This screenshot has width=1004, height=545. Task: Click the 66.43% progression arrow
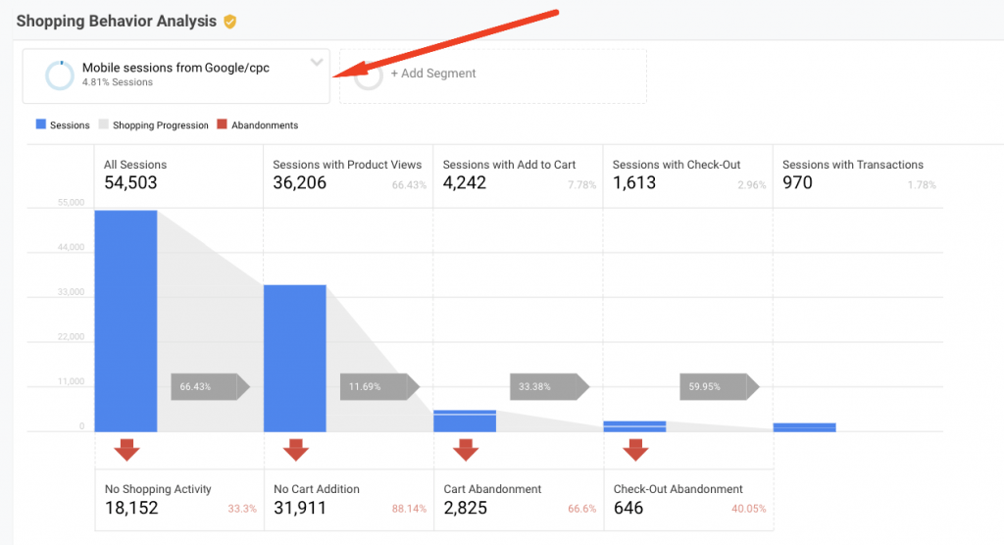210,387
